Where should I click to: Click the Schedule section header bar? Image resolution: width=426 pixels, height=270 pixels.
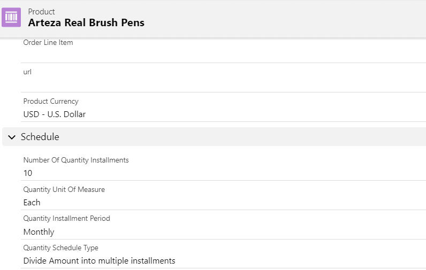(x=241, y=137)
